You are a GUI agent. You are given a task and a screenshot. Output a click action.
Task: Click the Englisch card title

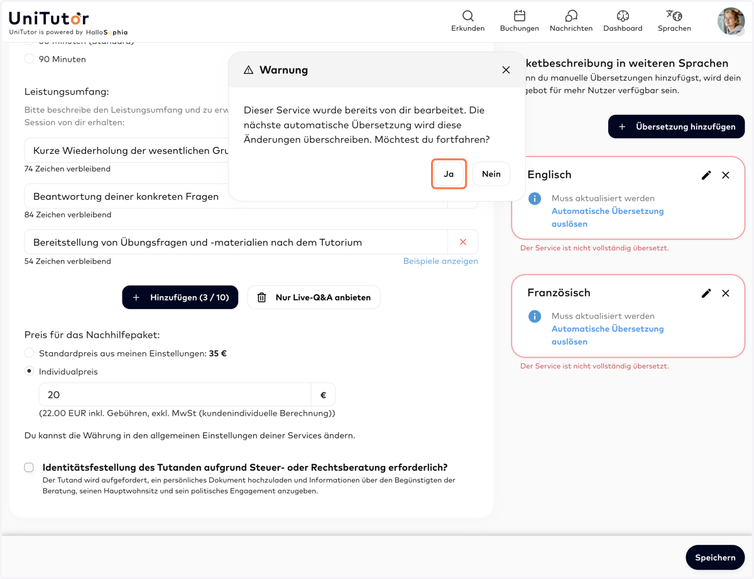549,175
